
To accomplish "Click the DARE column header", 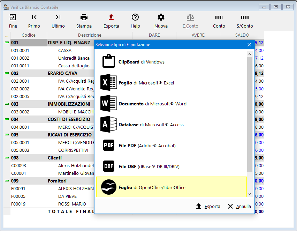I will coord(154,35).
